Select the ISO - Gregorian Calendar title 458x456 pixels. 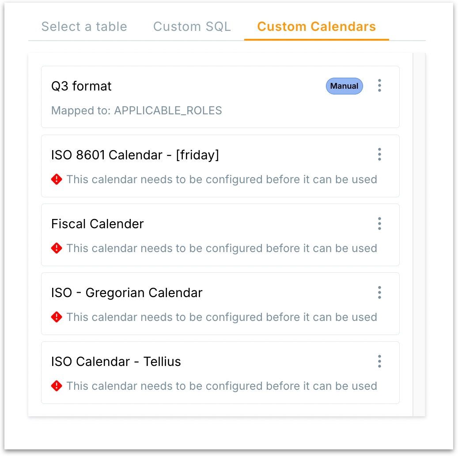point(126,293)
